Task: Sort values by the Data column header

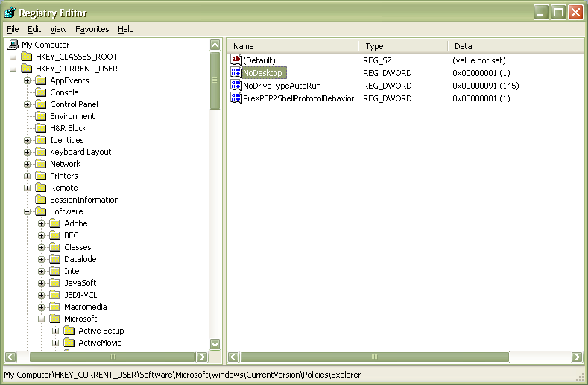Action: [516, 46]
